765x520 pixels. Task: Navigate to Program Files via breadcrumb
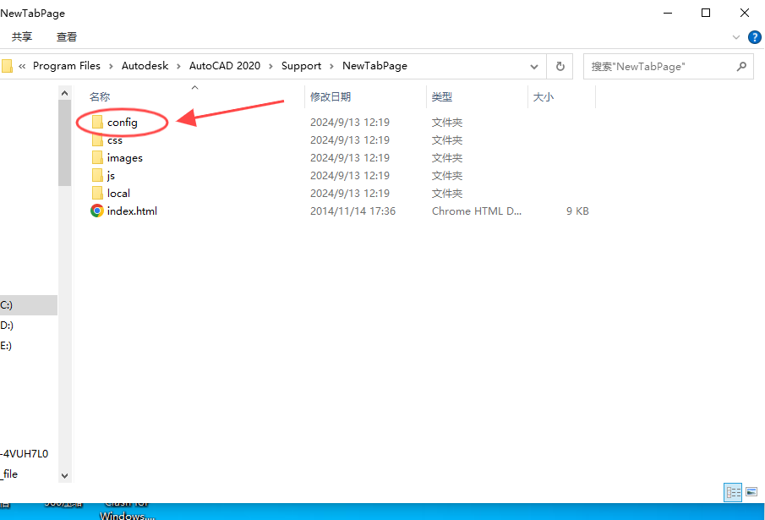click(68, 66)
